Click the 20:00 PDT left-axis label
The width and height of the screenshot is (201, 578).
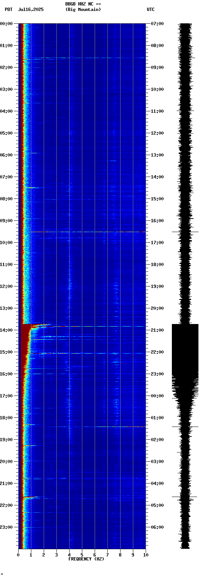tap(6, 462)
